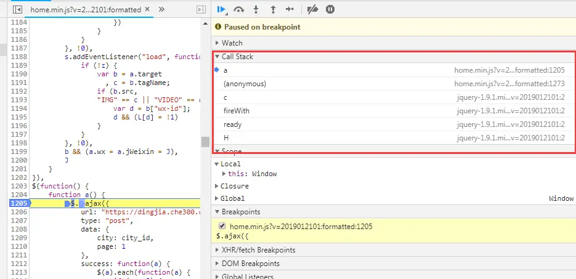The width and height of the screenshot is (576, 279).
Task: Open the more tabs chevron menu
Action: click(x=161, y=9)
